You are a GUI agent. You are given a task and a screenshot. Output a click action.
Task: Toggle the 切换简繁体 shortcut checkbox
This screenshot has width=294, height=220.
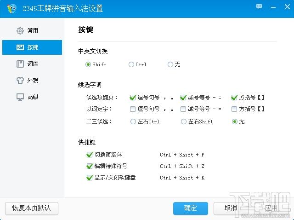(x=90, y=155)
